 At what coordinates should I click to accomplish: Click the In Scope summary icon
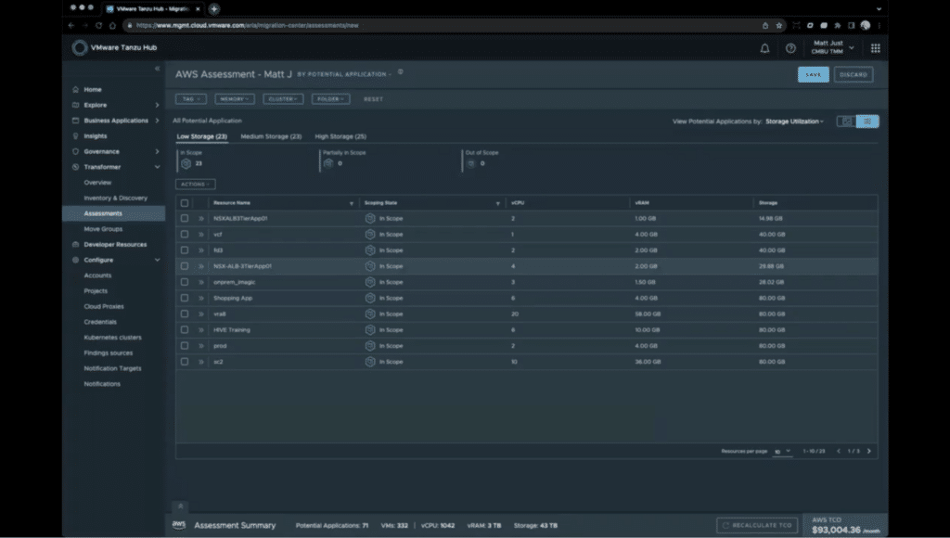click(186, 163)
